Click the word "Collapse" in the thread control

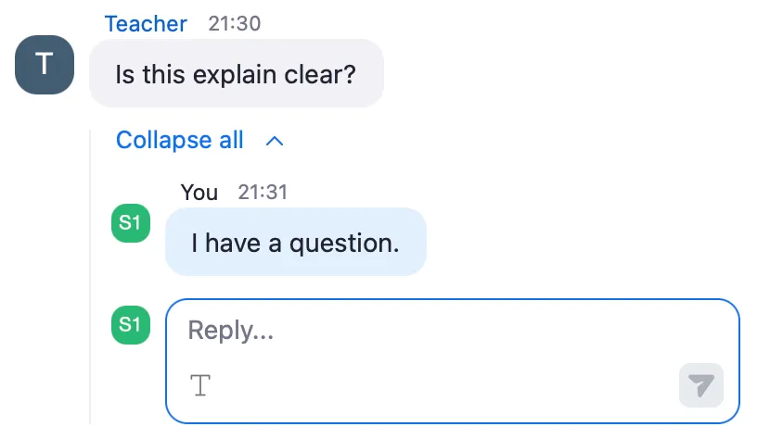(x=164, y=141)
